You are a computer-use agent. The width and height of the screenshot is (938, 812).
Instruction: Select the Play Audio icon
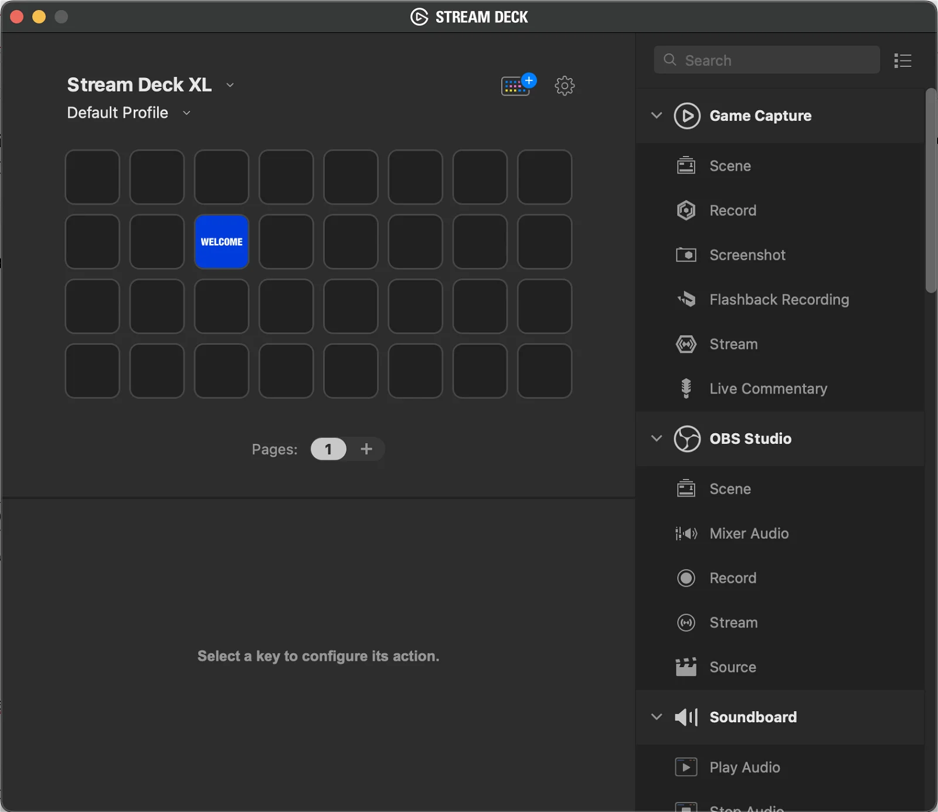click(x=686, y=767)
